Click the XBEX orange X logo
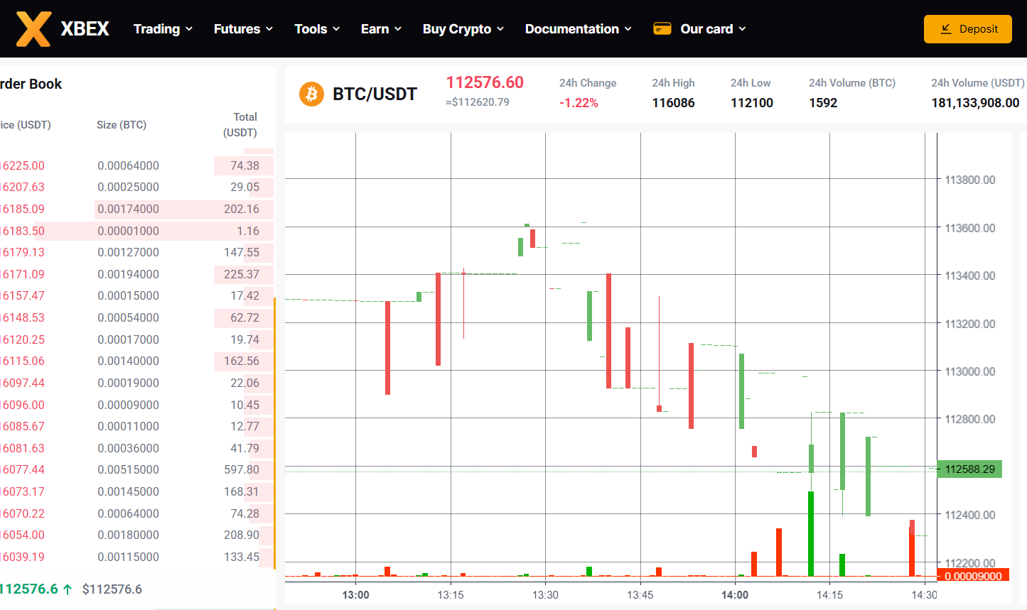This screenshot has height=610, width=1027. coord(33,29)
